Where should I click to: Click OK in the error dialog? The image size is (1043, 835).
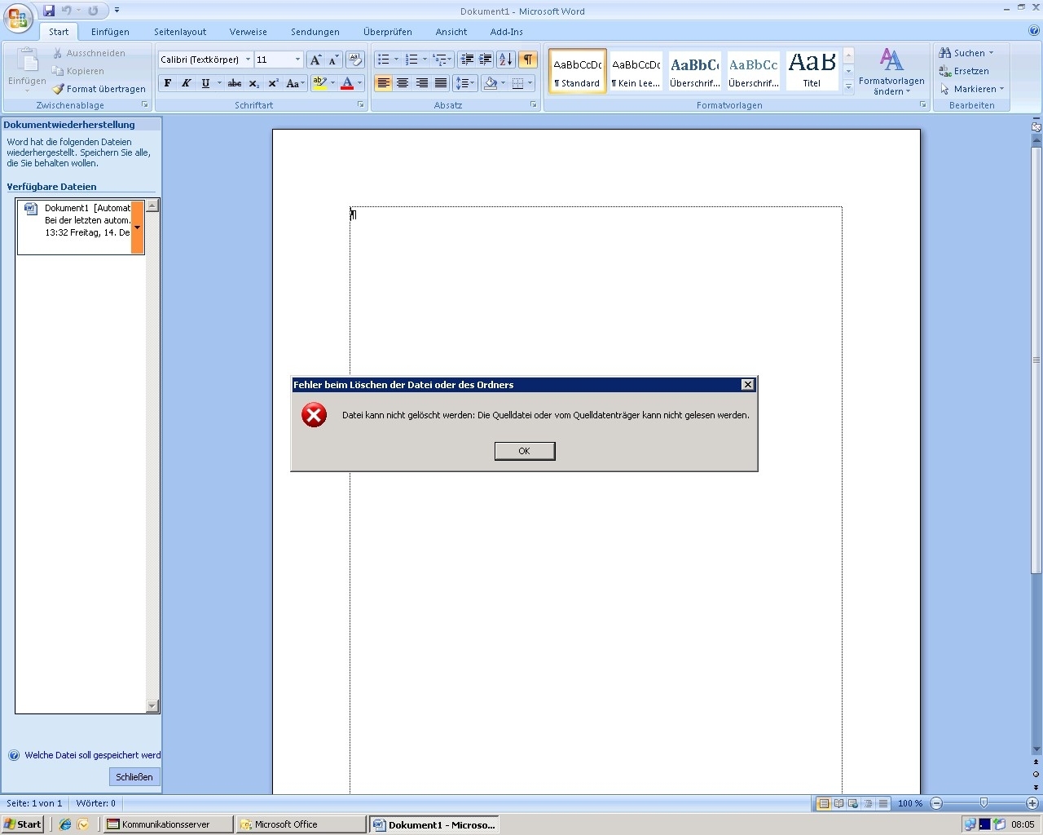tap(525, 451)
